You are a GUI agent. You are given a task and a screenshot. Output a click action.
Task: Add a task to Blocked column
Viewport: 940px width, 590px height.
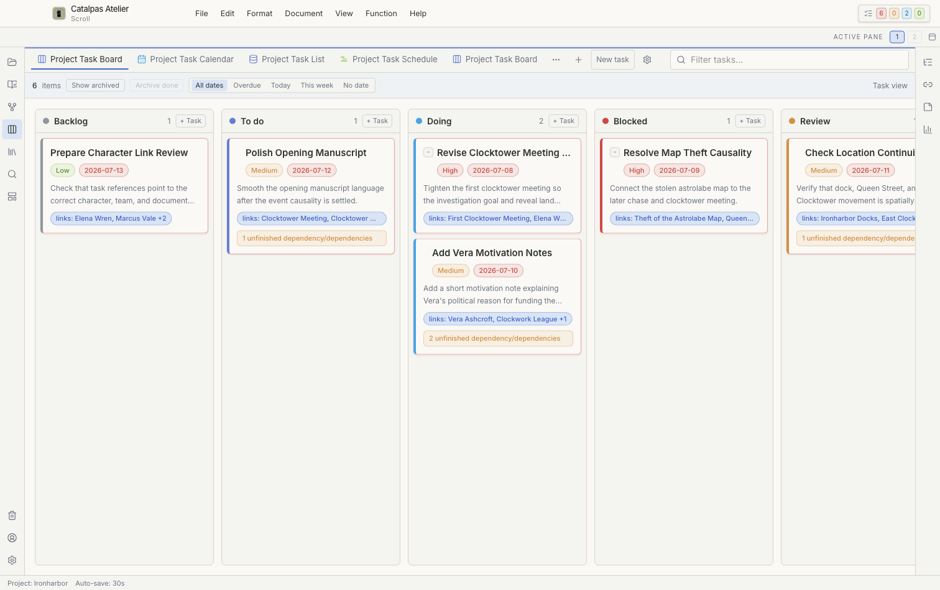coord(750,121)
